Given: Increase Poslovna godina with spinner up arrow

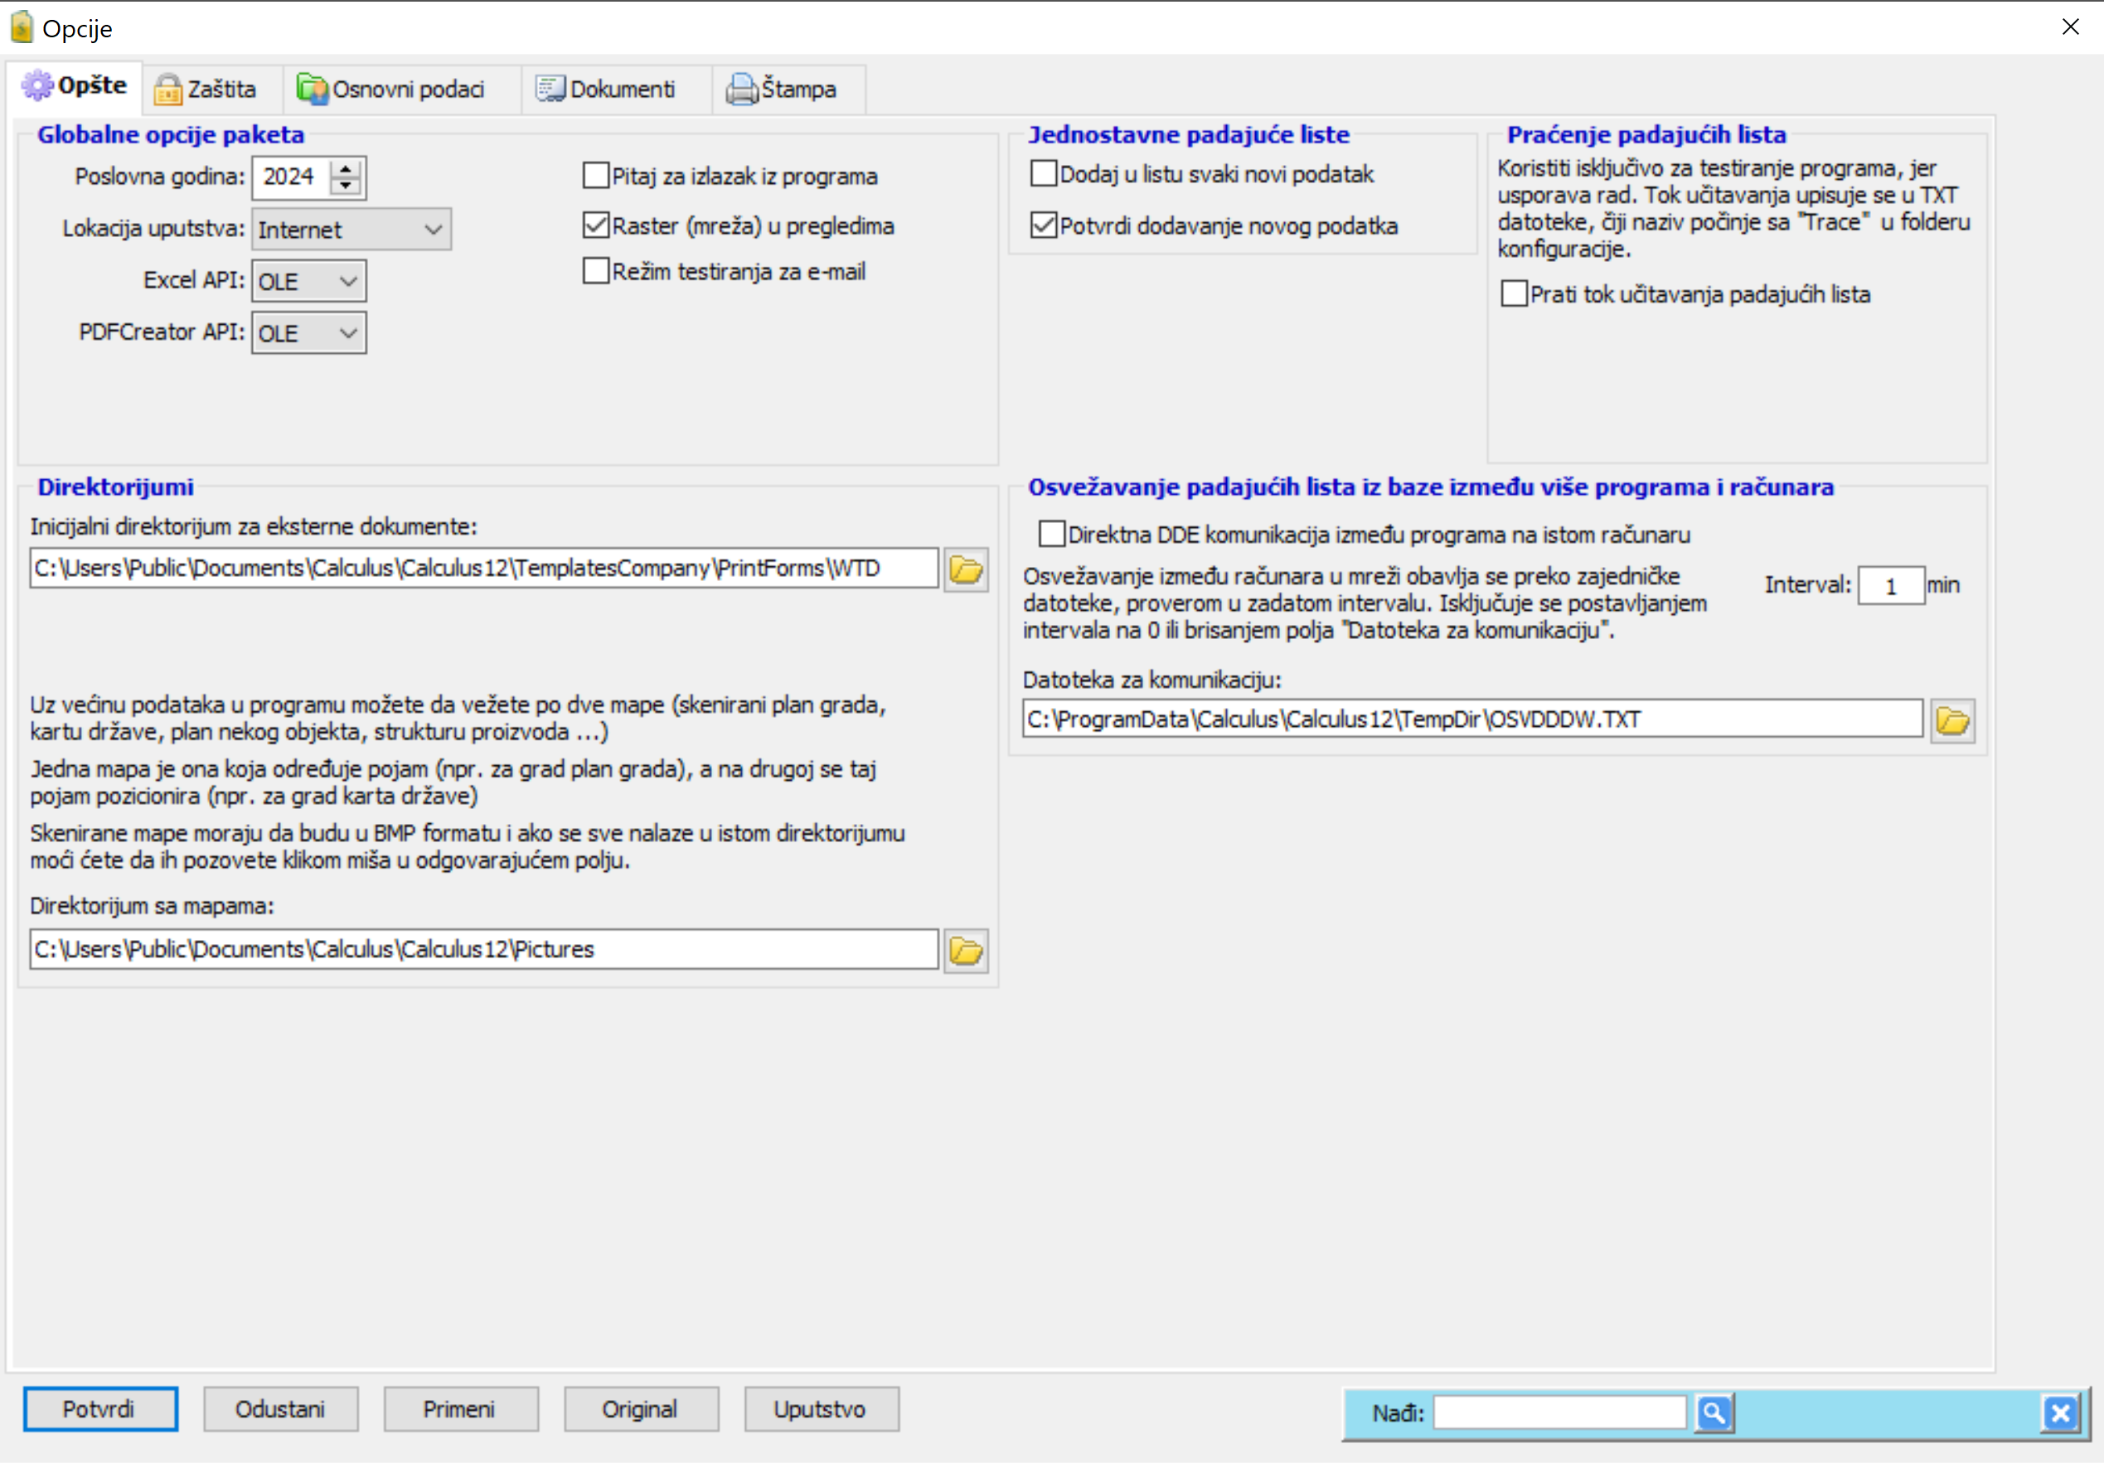Looking at the screenshot, I should click(x=346, y=168).
